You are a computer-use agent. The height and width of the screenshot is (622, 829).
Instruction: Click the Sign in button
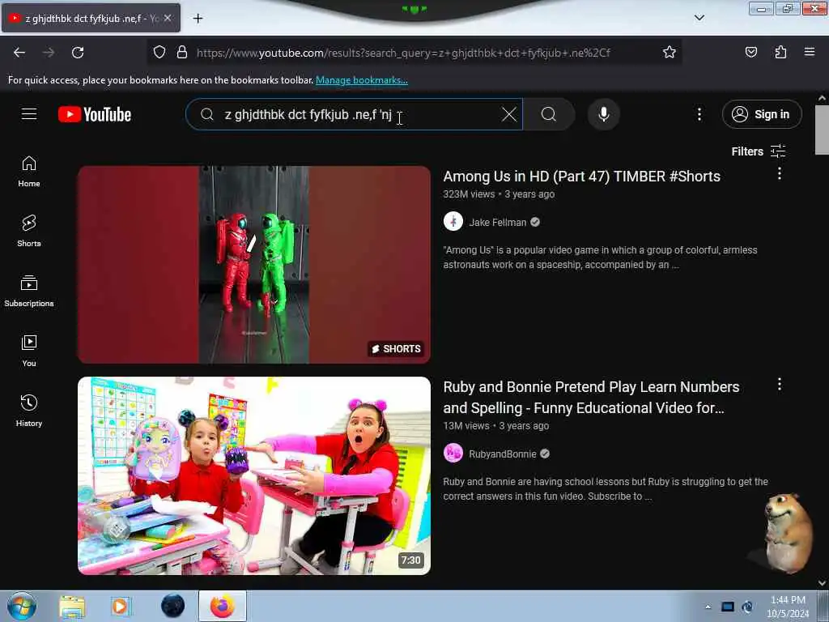click(762, 114)
